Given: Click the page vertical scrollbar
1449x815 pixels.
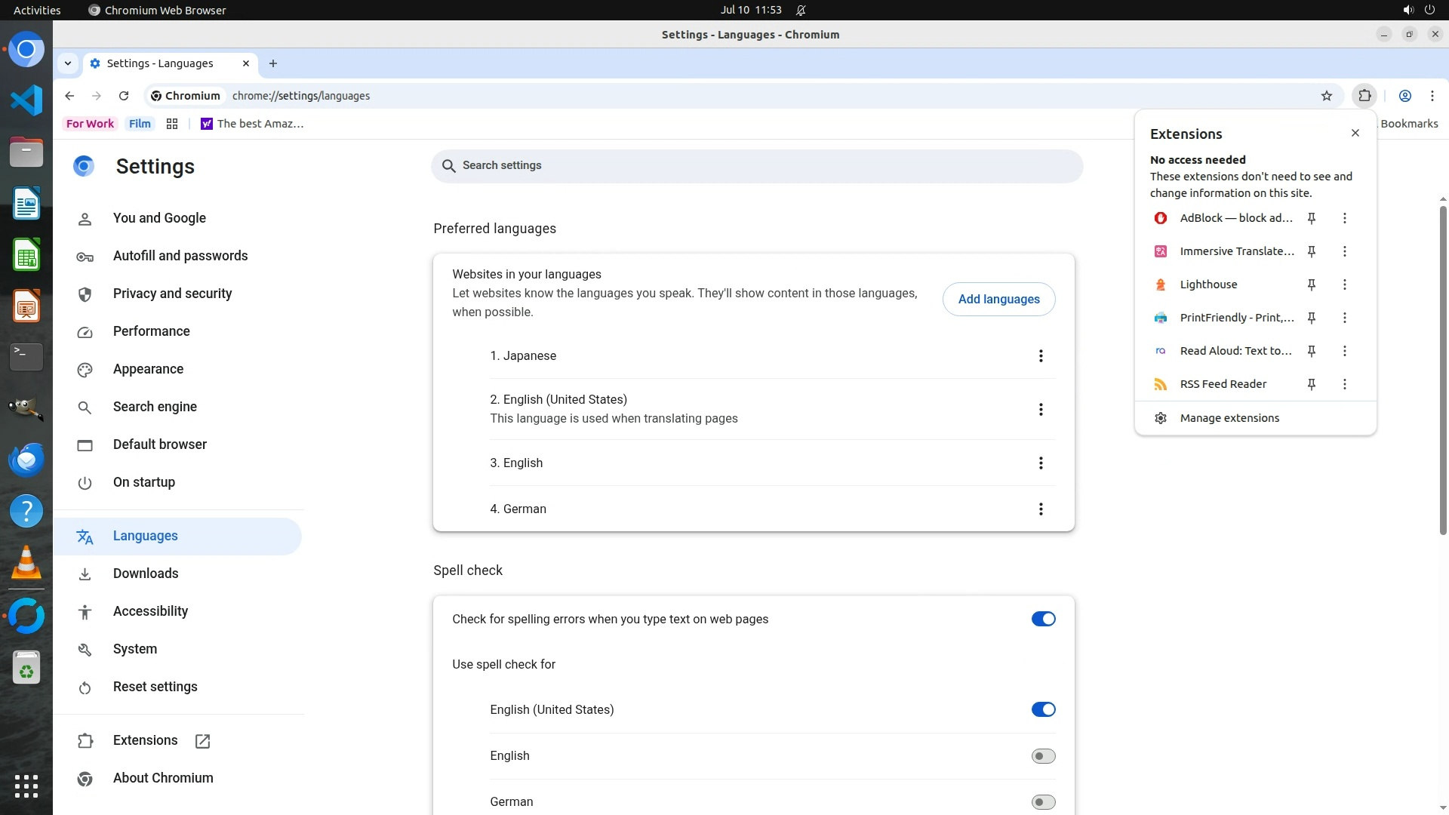Looking at the screenshot, I should coord(1443,370).
